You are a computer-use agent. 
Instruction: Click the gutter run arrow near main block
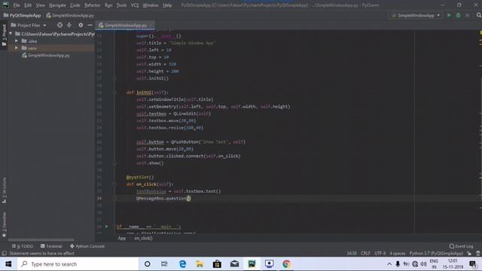107,227
